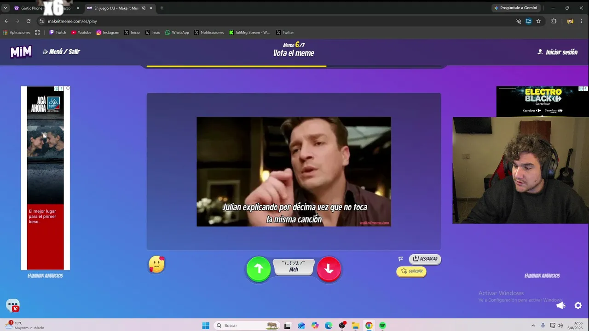Open the Chrome profile avatar
Screen dimensions: 589x331
coord(570,21)
